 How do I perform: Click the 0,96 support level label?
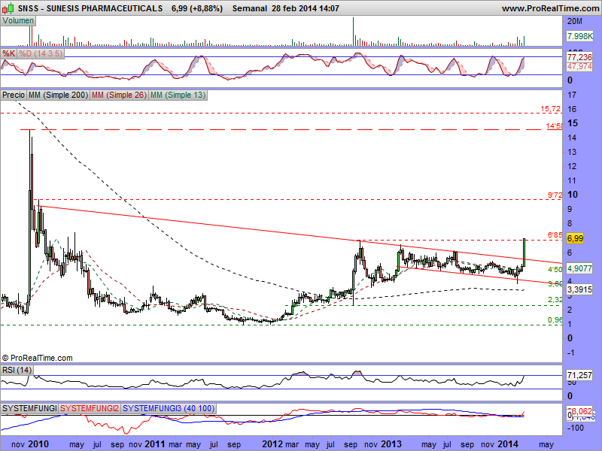[x=555, y=320]
